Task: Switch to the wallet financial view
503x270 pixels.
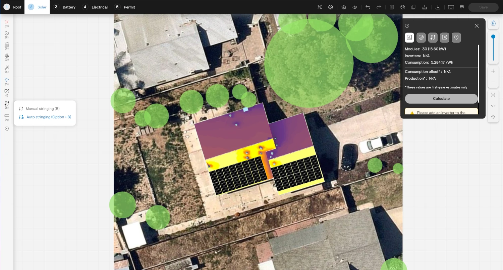Action: [444, 37]
